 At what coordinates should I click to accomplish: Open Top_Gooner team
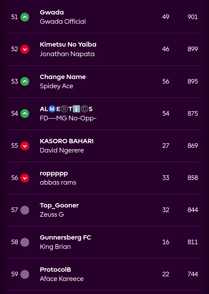(x=59, y=205)
